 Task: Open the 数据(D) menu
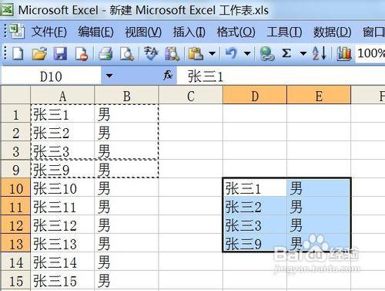coord(332,32)
